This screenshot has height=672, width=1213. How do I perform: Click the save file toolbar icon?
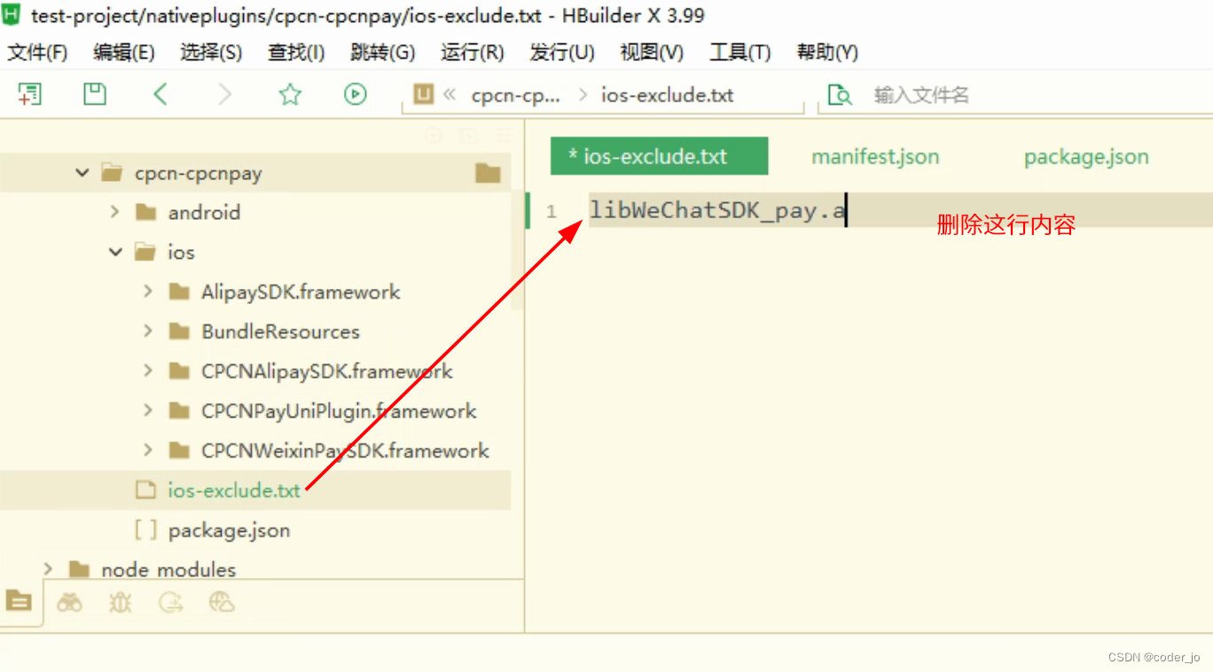(95, 94)
